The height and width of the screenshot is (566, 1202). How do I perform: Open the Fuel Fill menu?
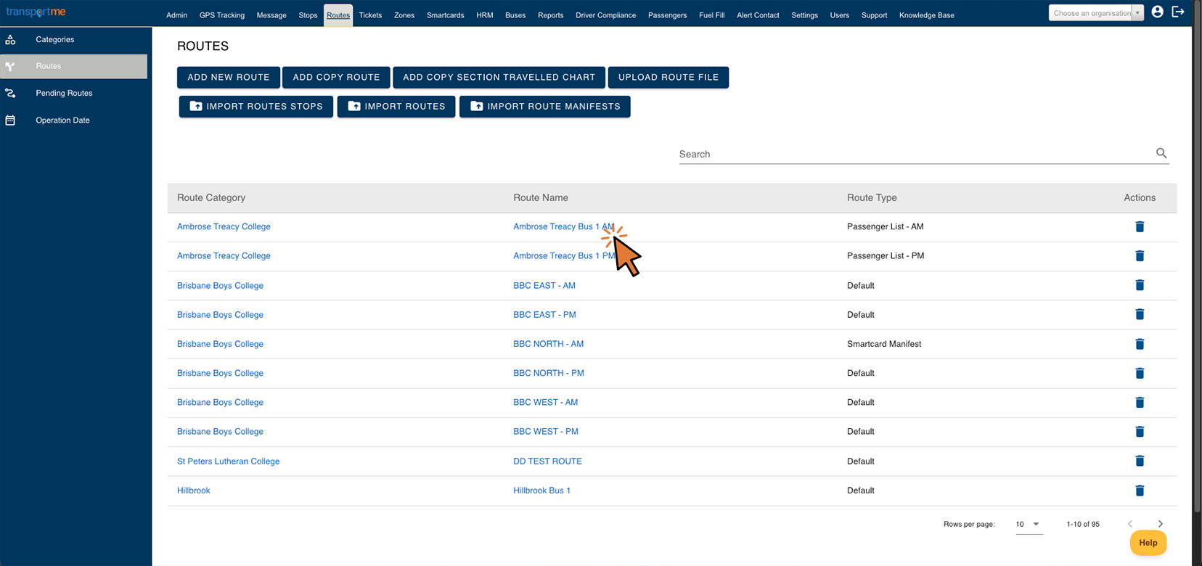click(x=712, y=15)
